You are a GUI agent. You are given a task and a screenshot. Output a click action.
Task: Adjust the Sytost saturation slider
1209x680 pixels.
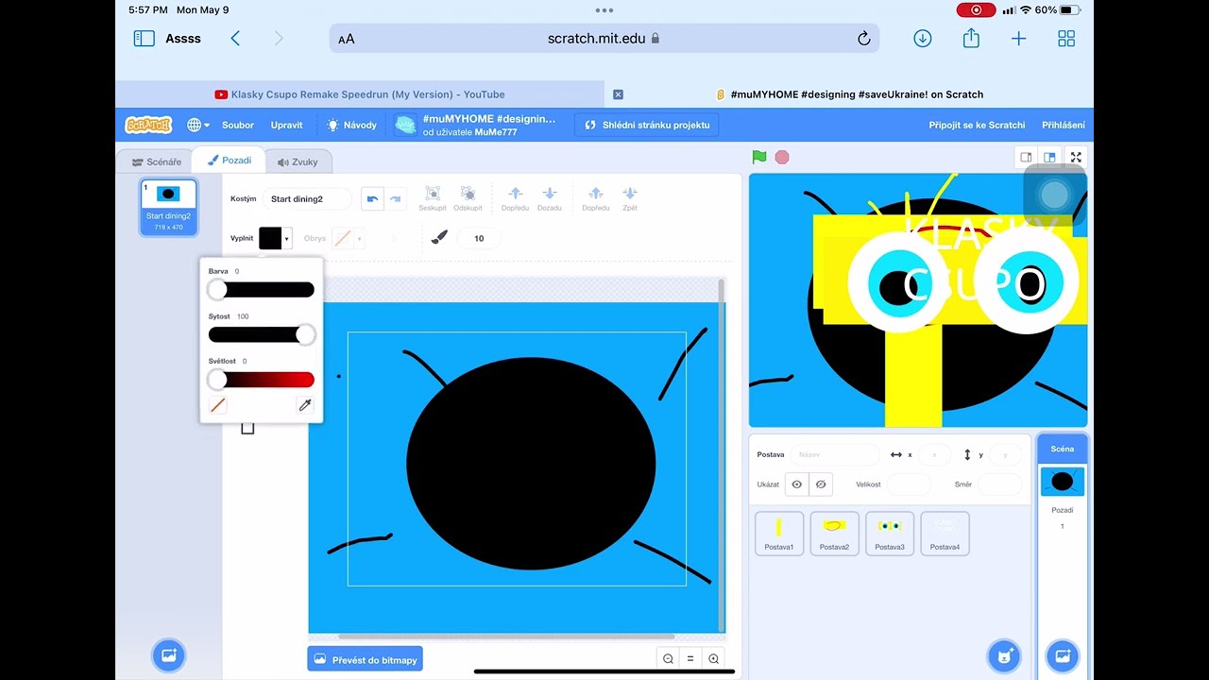tap(262, 335)
